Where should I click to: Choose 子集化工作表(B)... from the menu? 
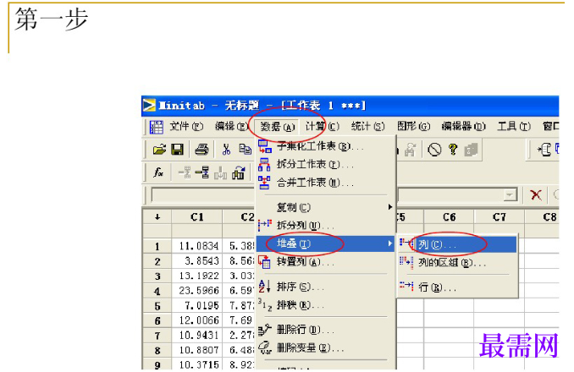tap(326, 146)
